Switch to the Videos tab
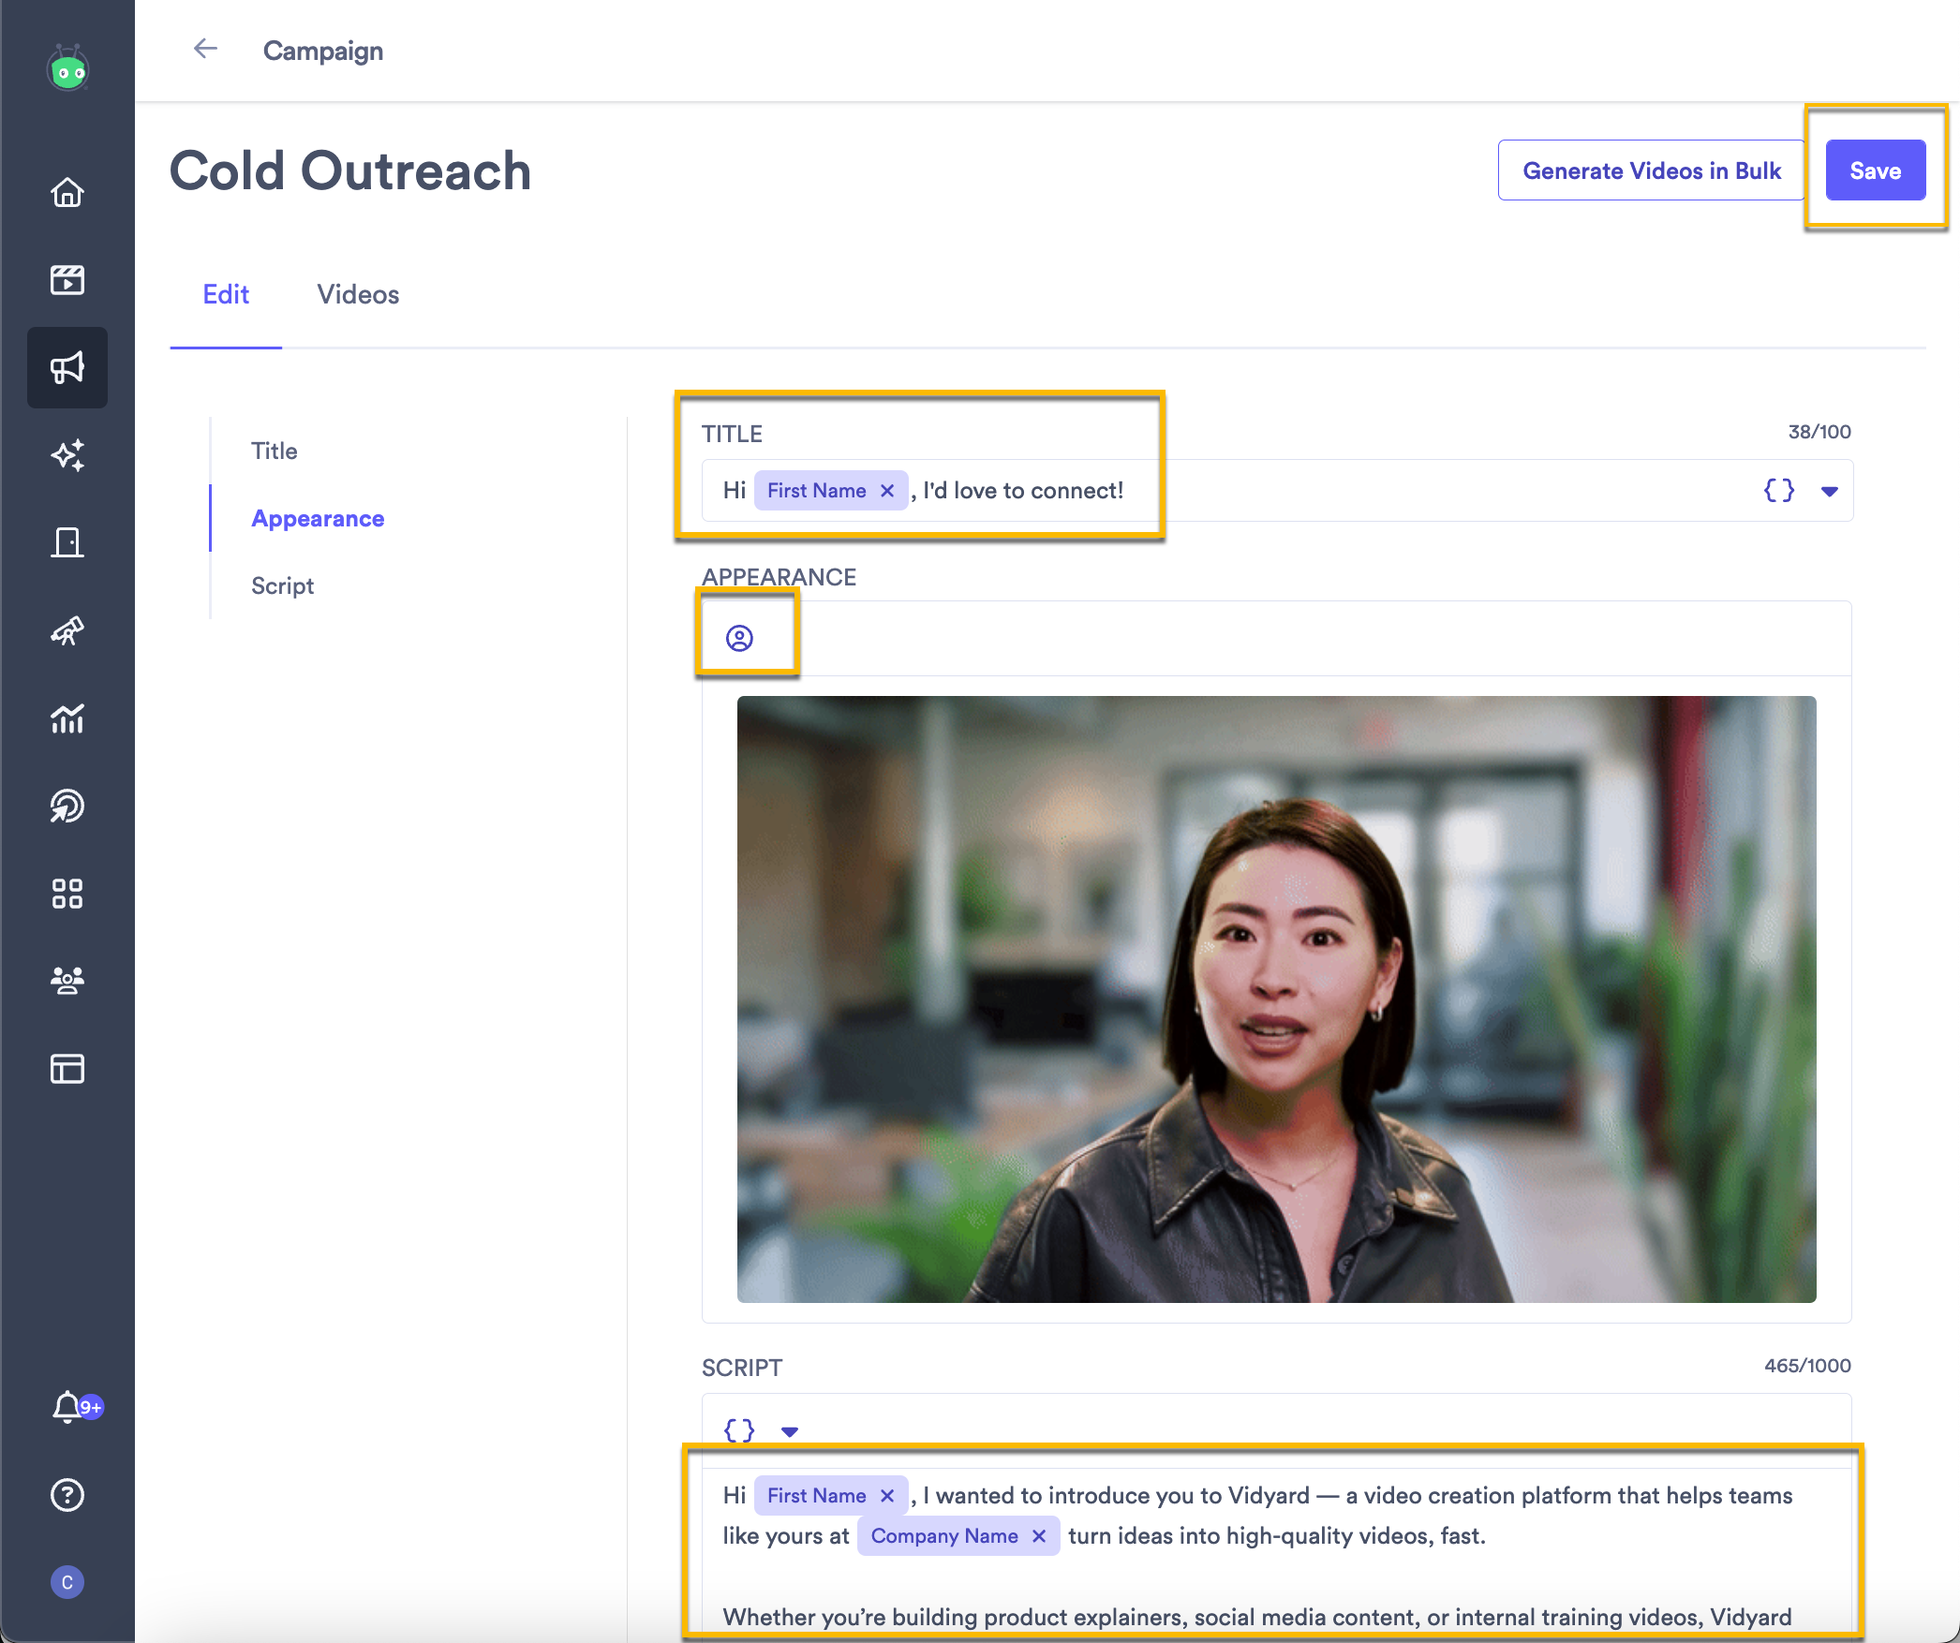Viewport: 1960px width, 1643px height. click(358, 294)
